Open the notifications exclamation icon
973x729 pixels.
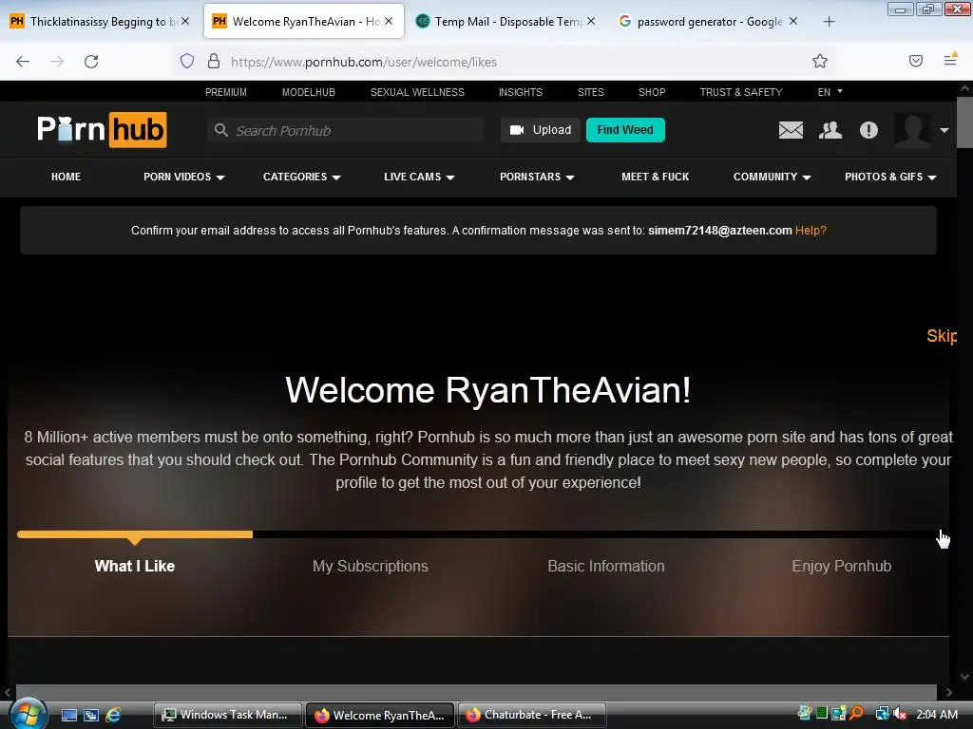[x=868, y=130]
